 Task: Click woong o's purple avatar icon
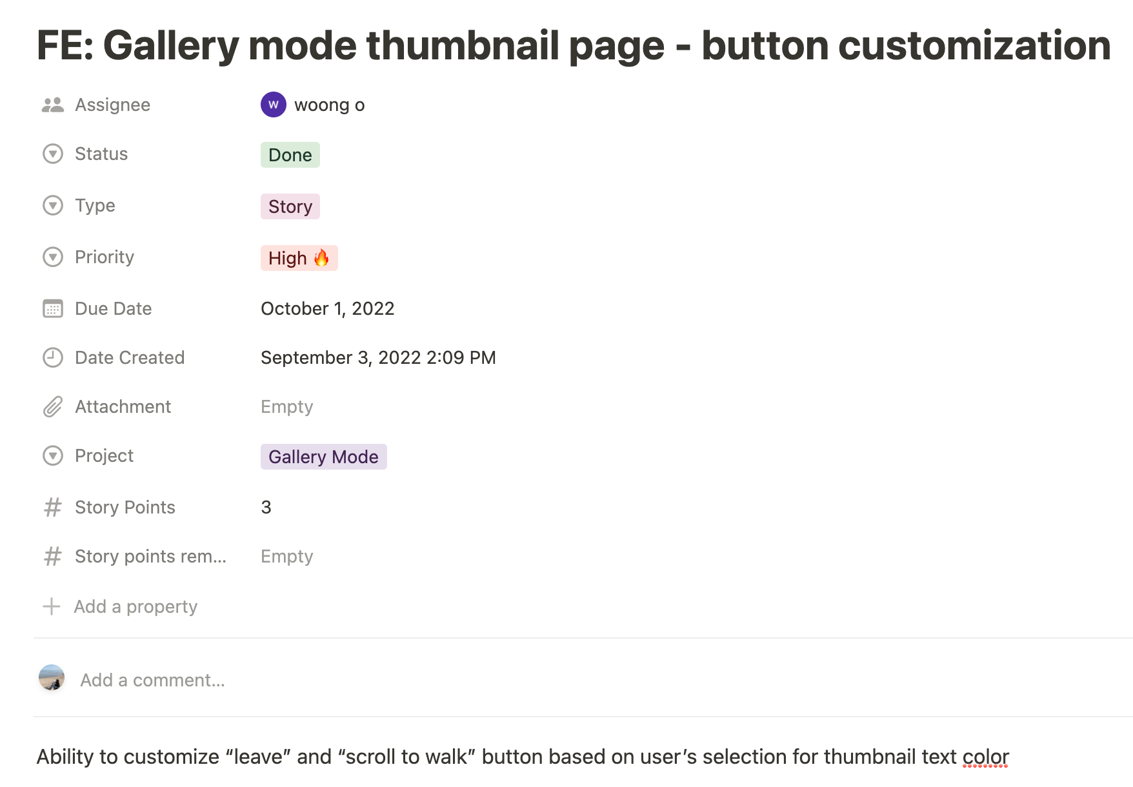[x=273, y=105]
